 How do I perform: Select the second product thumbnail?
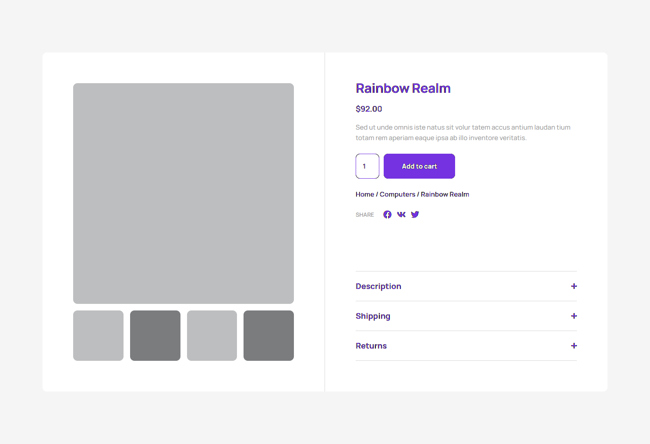pyautogui.click(x=155, y=336)
